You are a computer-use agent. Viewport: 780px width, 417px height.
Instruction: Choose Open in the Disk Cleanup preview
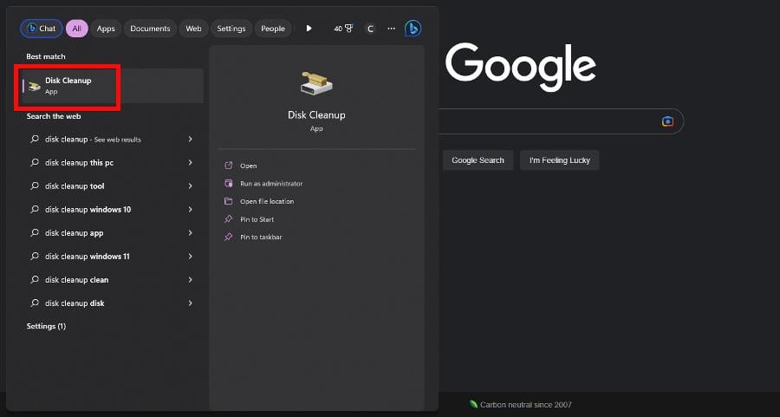[248, 166]
